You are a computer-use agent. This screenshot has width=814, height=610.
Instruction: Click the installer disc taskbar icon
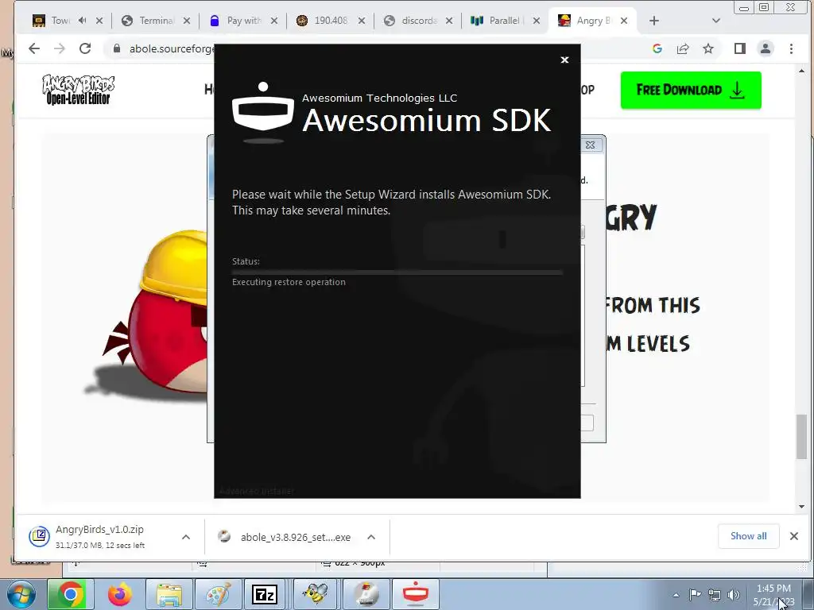coord(366,594)
